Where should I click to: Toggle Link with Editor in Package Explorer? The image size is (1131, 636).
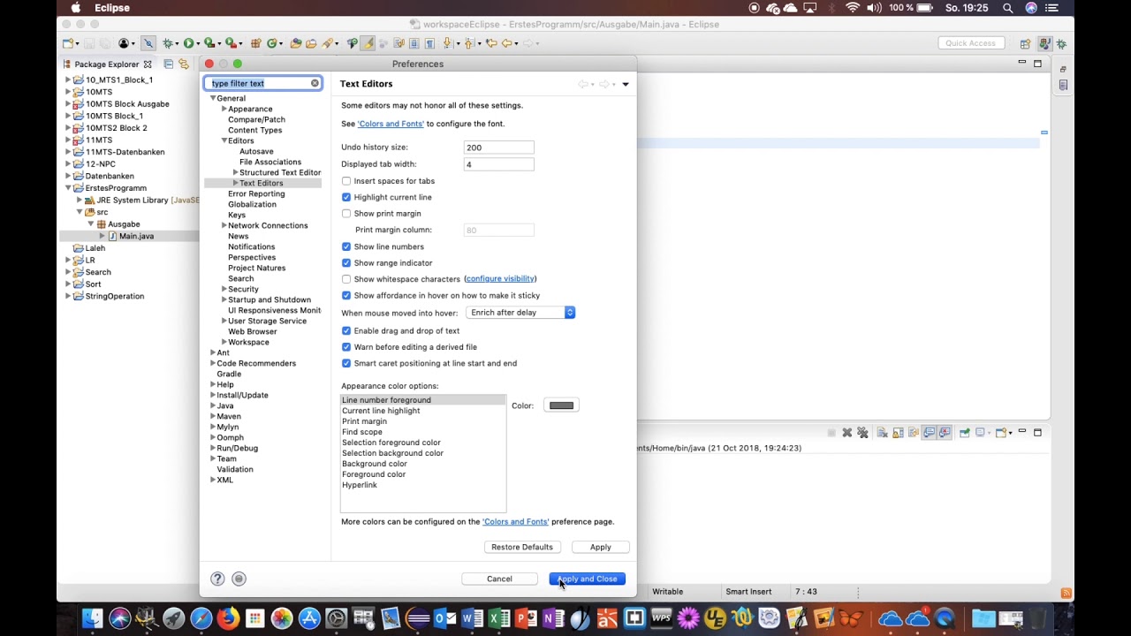(x=183, y=64)
